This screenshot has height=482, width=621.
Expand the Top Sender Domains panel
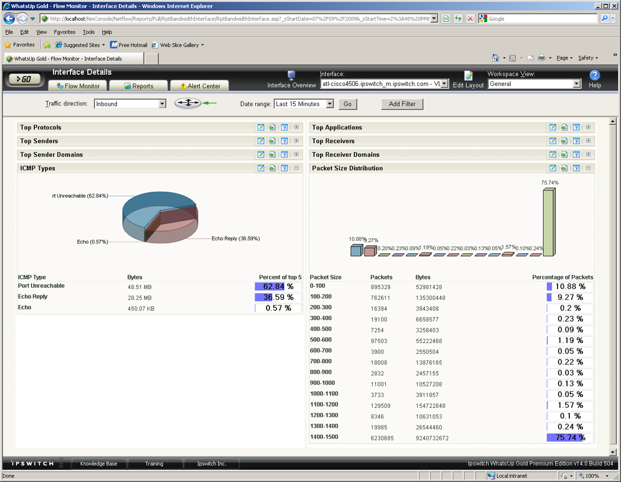(x=296, y=154)
